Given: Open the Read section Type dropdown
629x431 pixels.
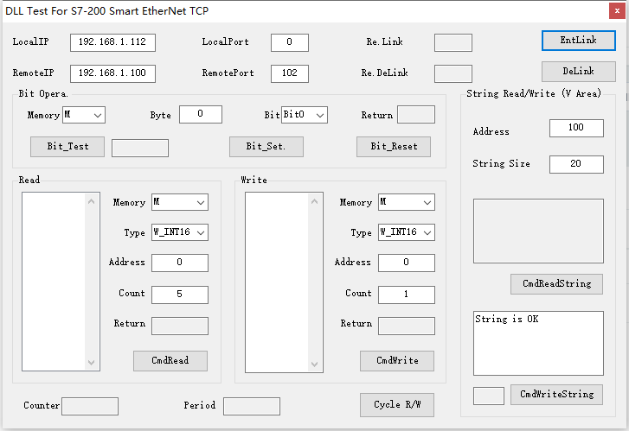Looking at the screenshot, I should point(179,232).
